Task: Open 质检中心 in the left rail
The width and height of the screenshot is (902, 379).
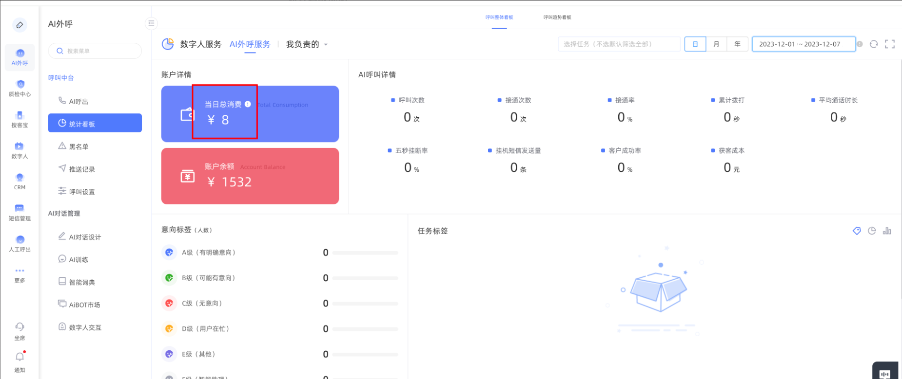Action: [20, 88]
